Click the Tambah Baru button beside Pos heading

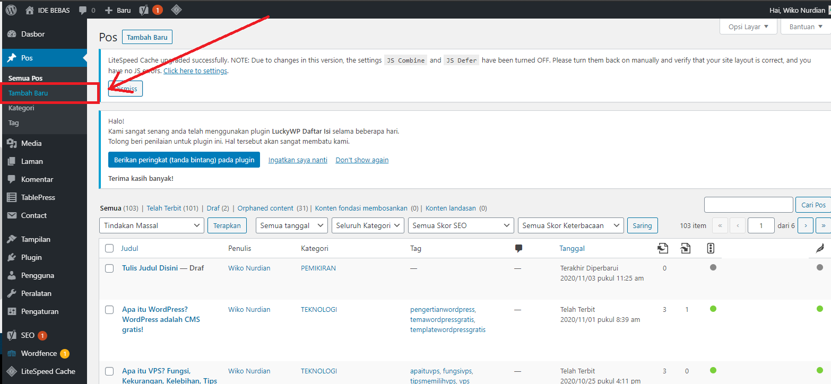click(x=147, y=37)
